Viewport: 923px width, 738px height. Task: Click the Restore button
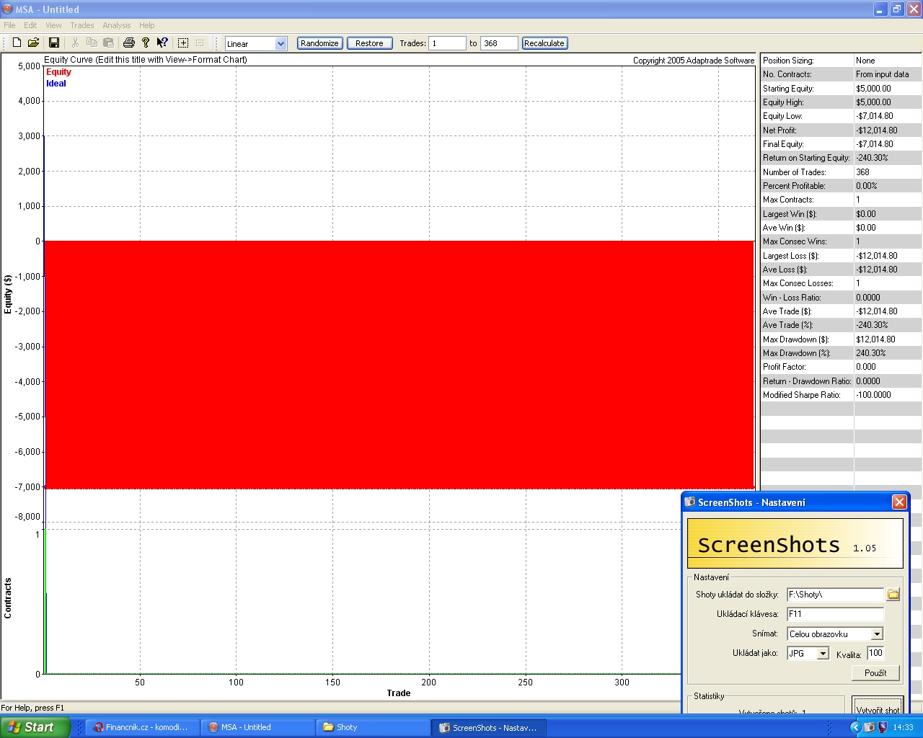(x=369, y=43)
